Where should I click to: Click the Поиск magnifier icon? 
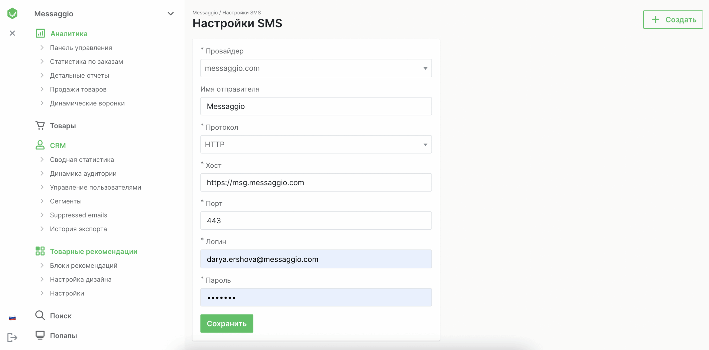click(x=40, y=315)
